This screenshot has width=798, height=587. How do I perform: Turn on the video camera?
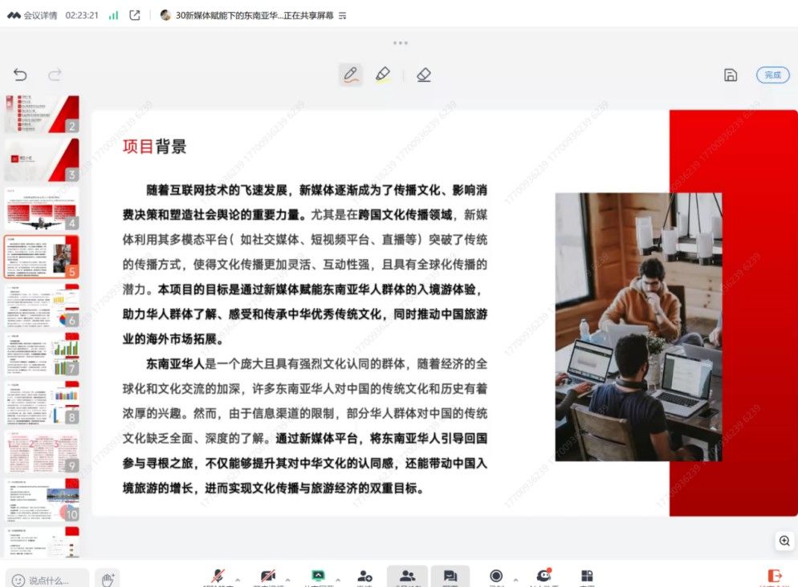[268, 577]
